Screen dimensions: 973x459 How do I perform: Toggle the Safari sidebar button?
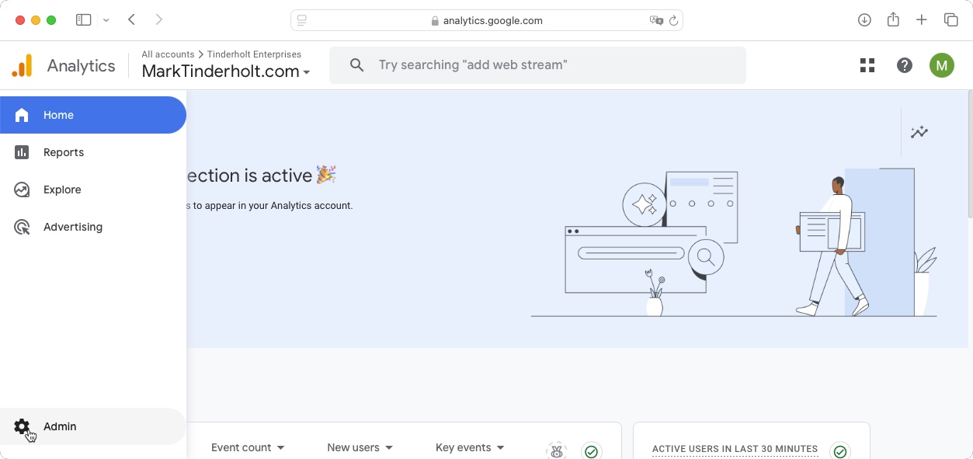click(84, 20)
